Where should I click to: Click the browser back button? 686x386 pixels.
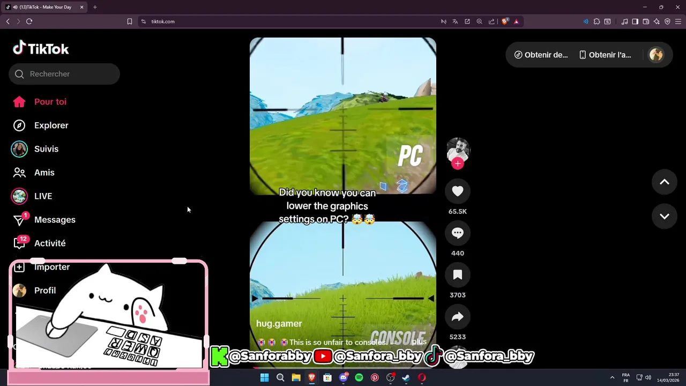coord(8,21)
